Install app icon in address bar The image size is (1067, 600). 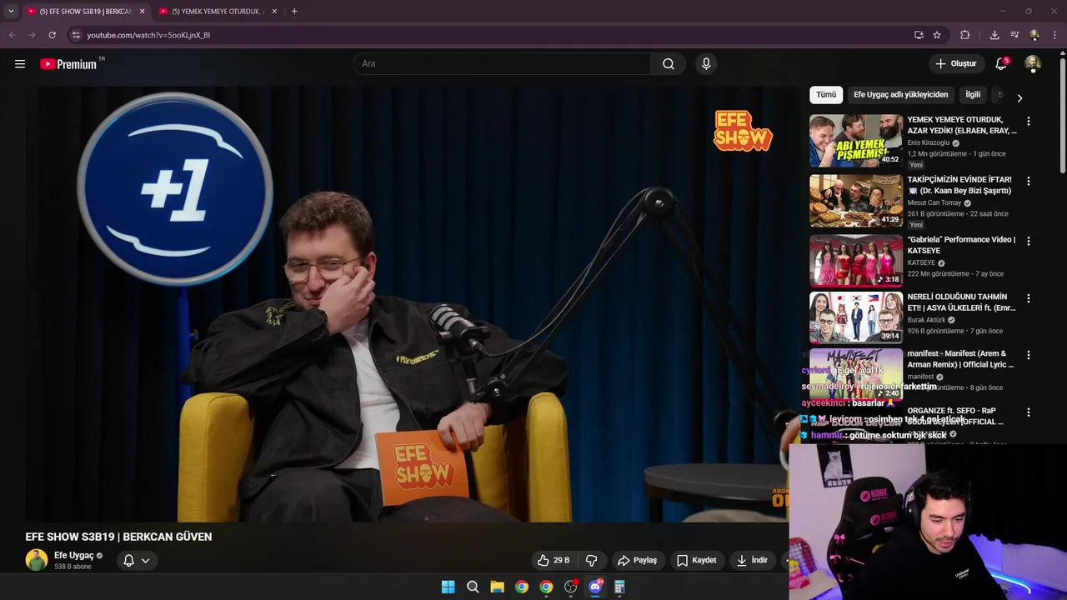click(919, 35)
